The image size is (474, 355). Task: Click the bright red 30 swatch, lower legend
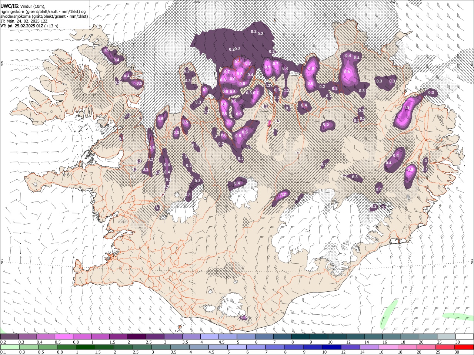464,347
